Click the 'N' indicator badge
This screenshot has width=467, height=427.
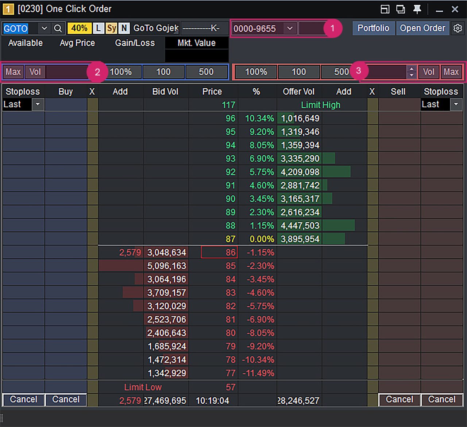click(124, 28)
